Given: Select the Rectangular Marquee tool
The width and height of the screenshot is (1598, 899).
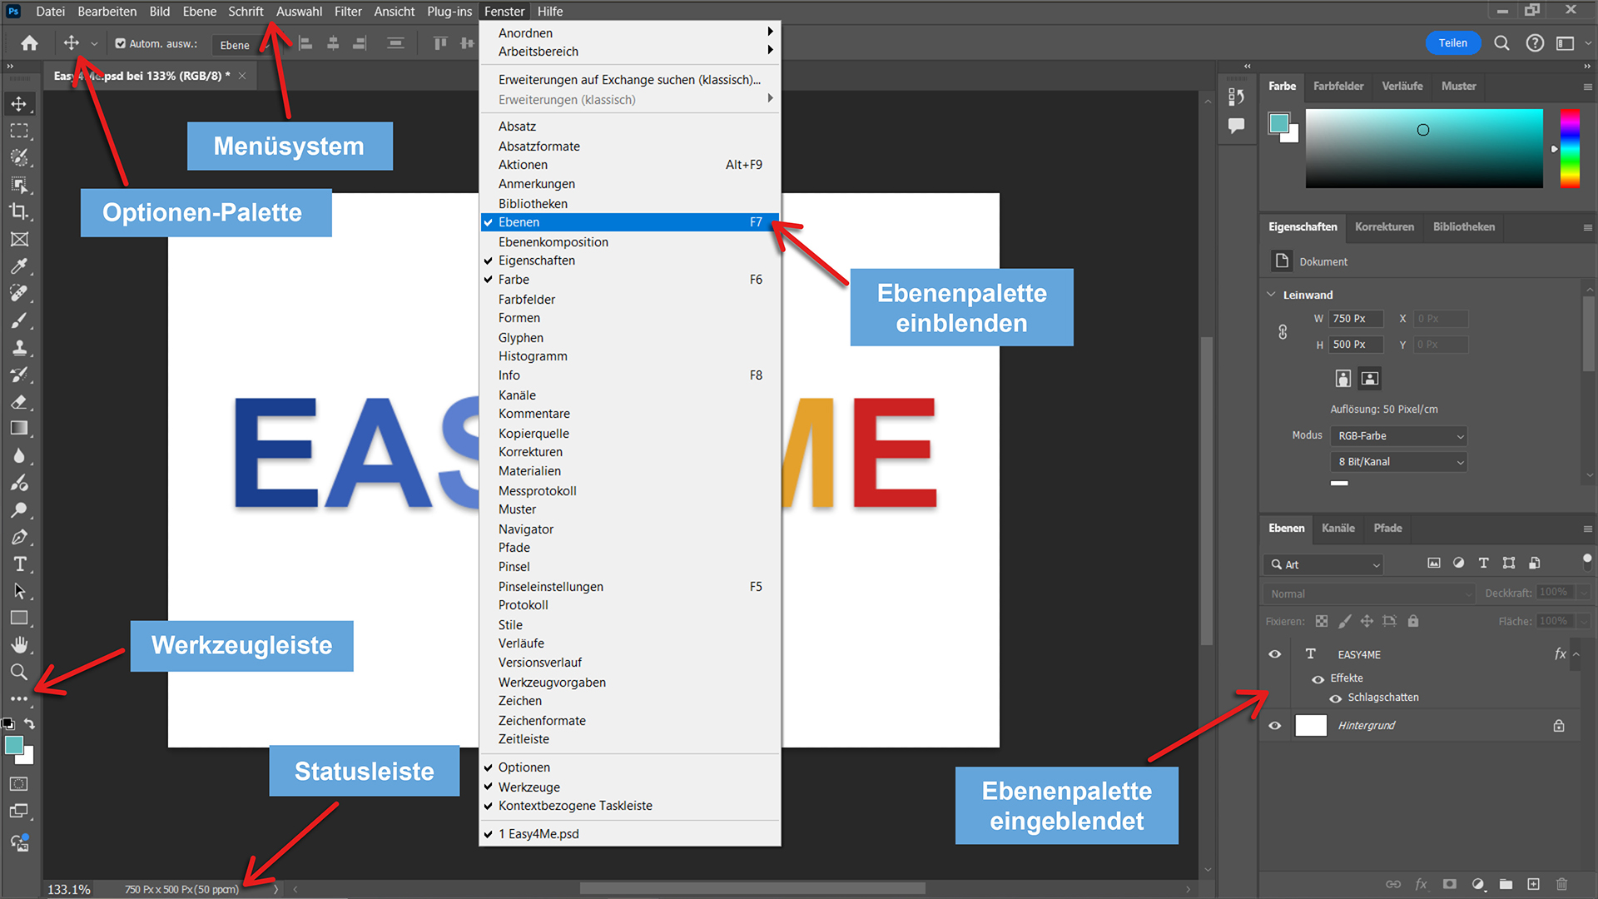Looking at the screenshot, I should (19, 132).
